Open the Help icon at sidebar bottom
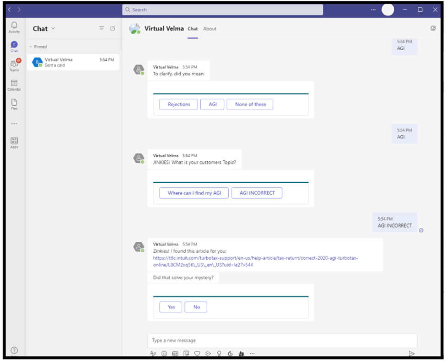The height and width of the screenshot is (361, 446). [x=14, y=350]
